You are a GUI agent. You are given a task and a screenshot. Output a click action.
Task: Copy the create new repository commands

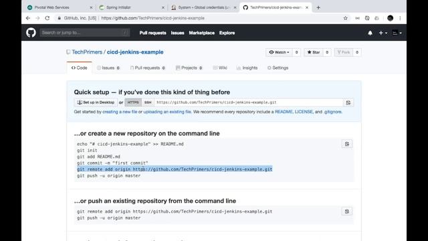pos(346,144)
